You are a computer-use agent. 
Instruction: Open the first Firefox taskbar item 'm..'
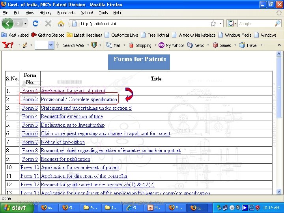[47, 207]
